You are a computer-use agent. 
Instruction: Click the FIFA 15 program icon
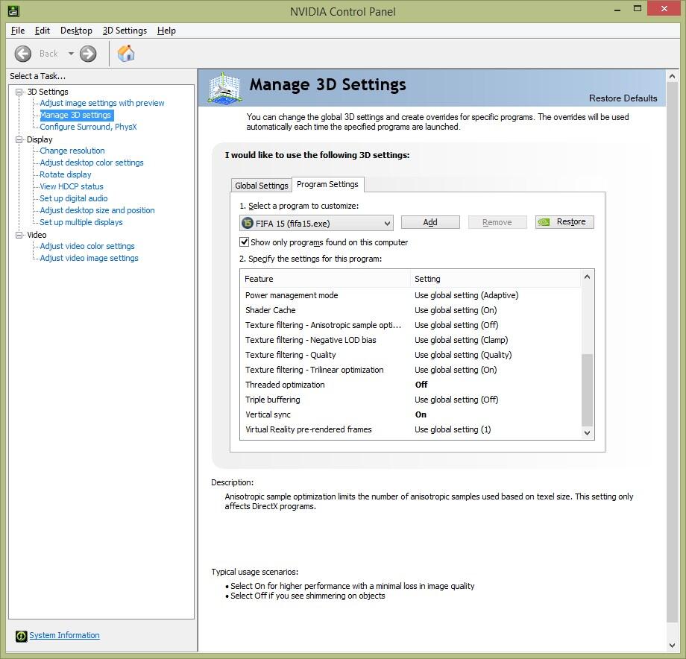(248, 223)
